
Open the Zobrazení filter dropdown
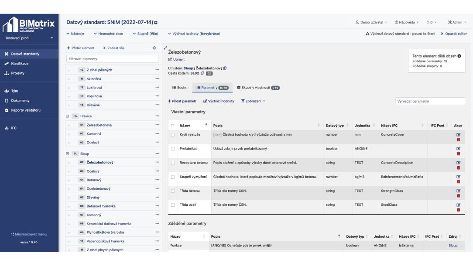253,101
